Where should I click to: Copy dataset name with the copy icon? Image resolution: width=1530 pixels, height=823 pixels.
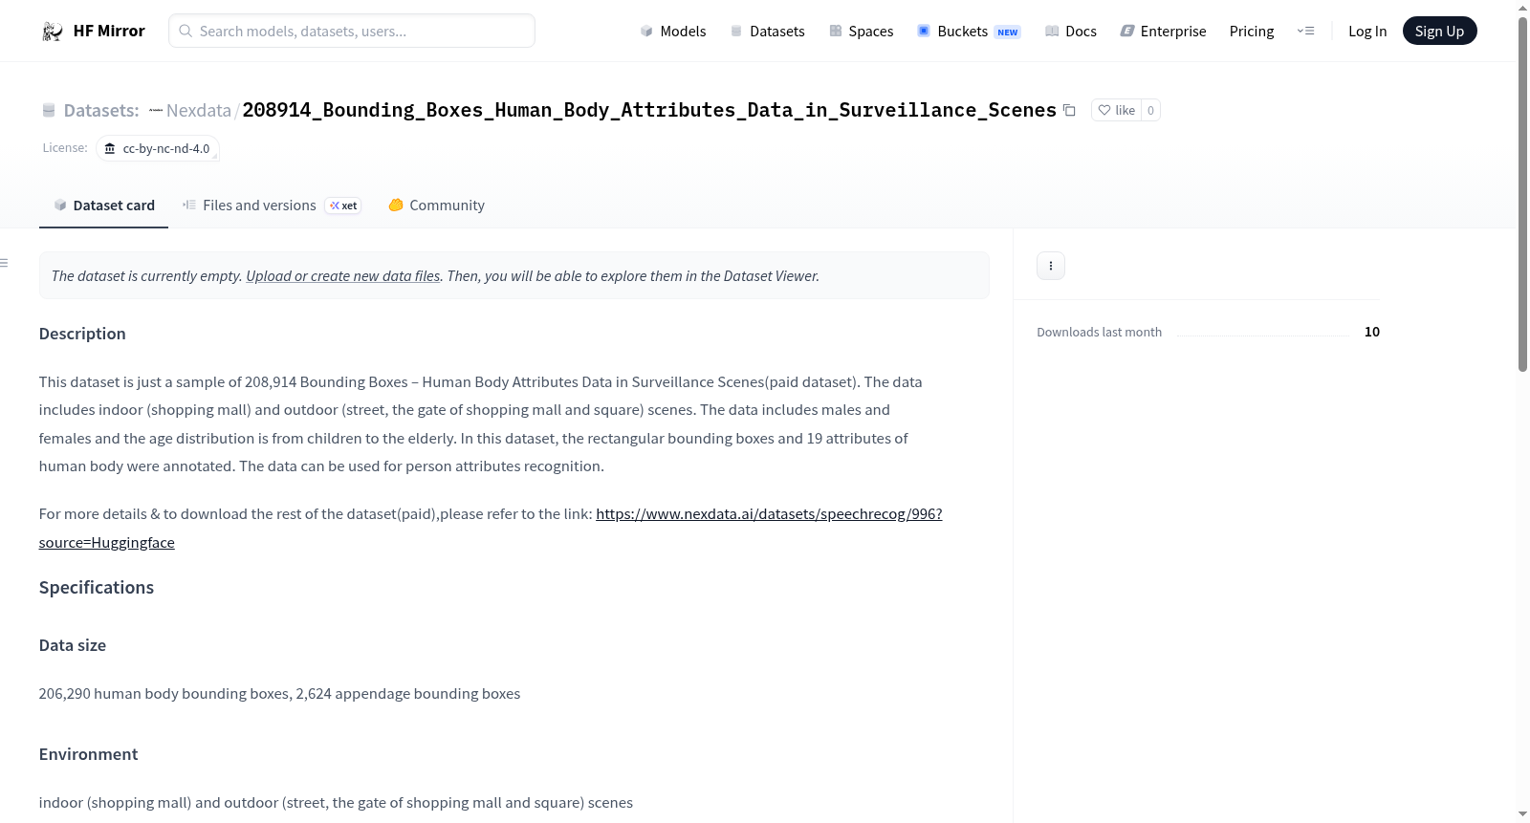pyautogui.click(x=1069, y=111)
